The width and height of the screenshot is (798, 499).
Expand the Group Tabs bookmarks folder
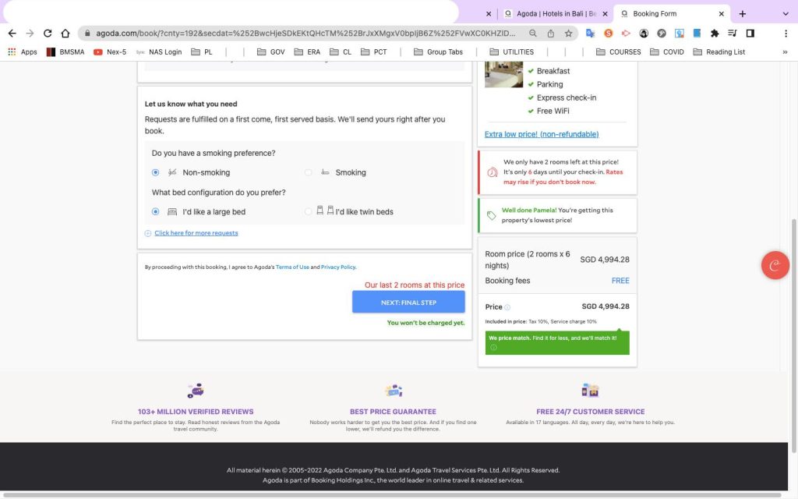coord(438,52)
